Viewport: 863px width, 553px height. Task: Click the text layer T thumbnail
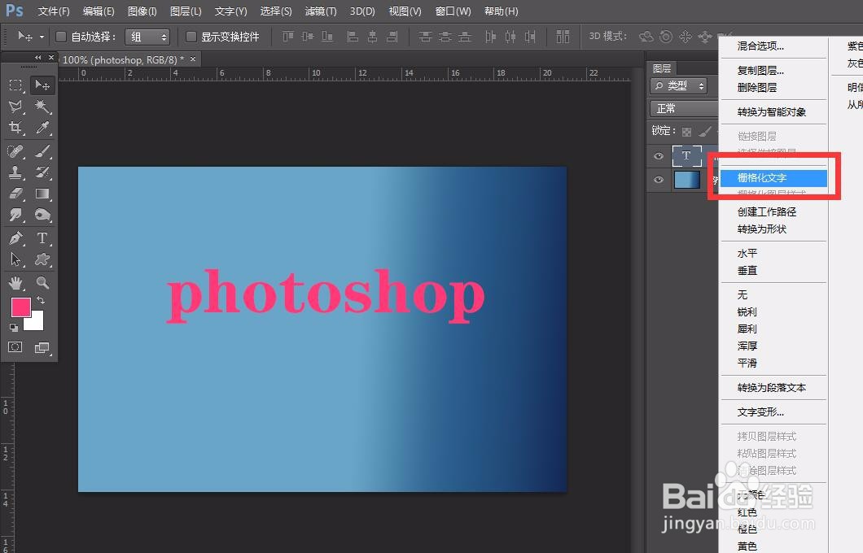(x=686, y=156)
